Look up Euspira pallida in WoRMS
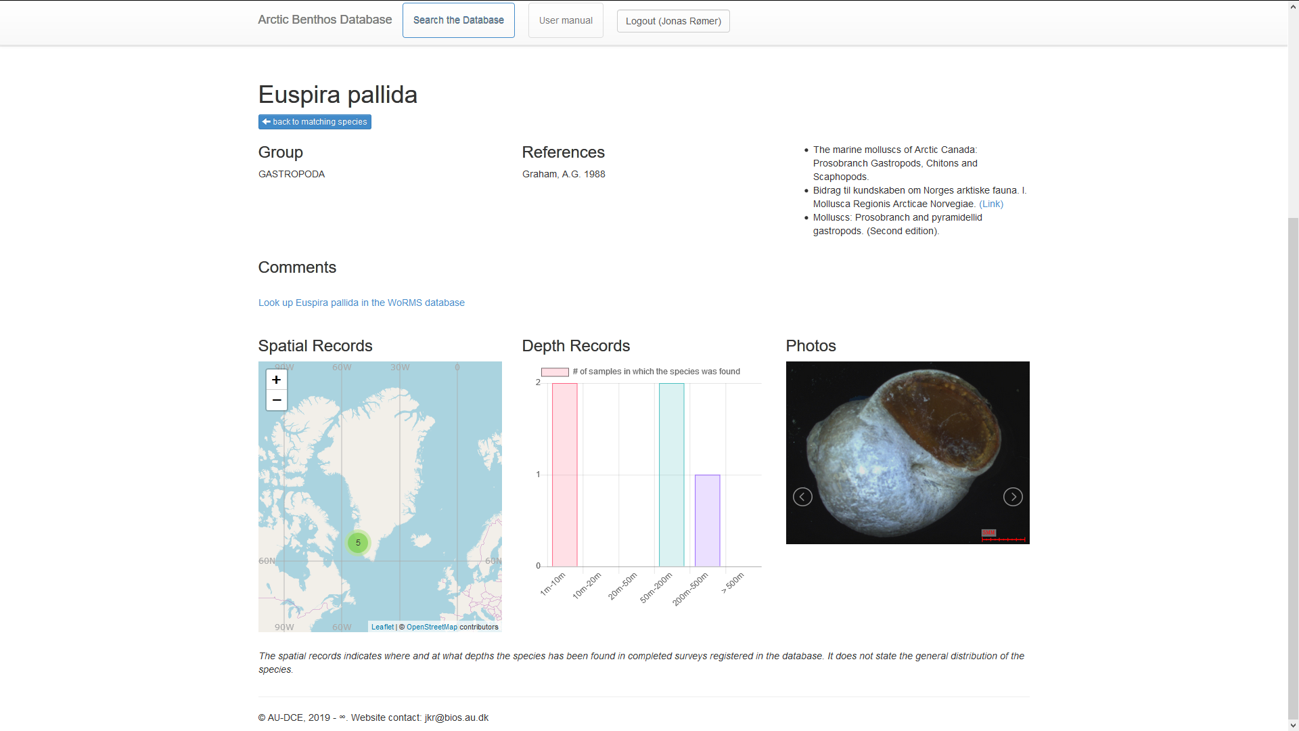The width and height of the screenshot is (1299, 731). [361, 303]
